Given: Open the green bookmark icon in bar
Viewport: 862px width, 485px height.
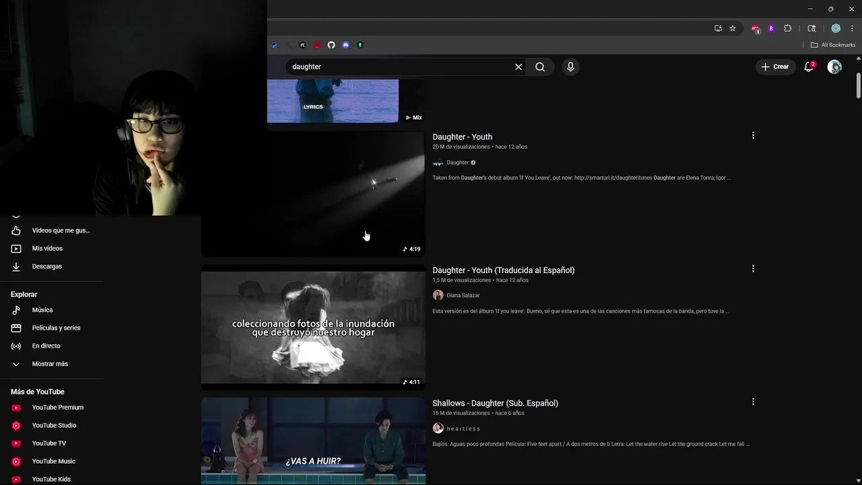Looking at the screenshot, I should 360,45.
